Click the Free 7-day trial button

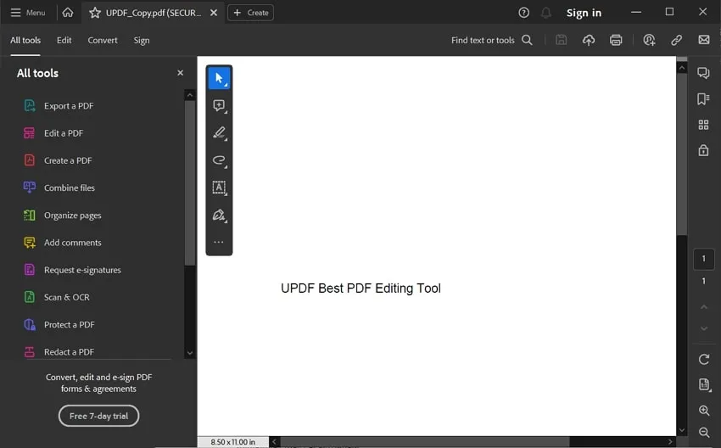coord(99,416)
